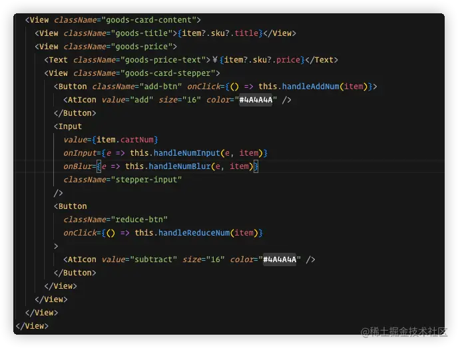Click the multi-line opening <Button tag

[71, 206]
